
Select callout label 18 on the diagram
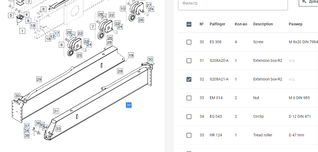[x=48, y=39]
